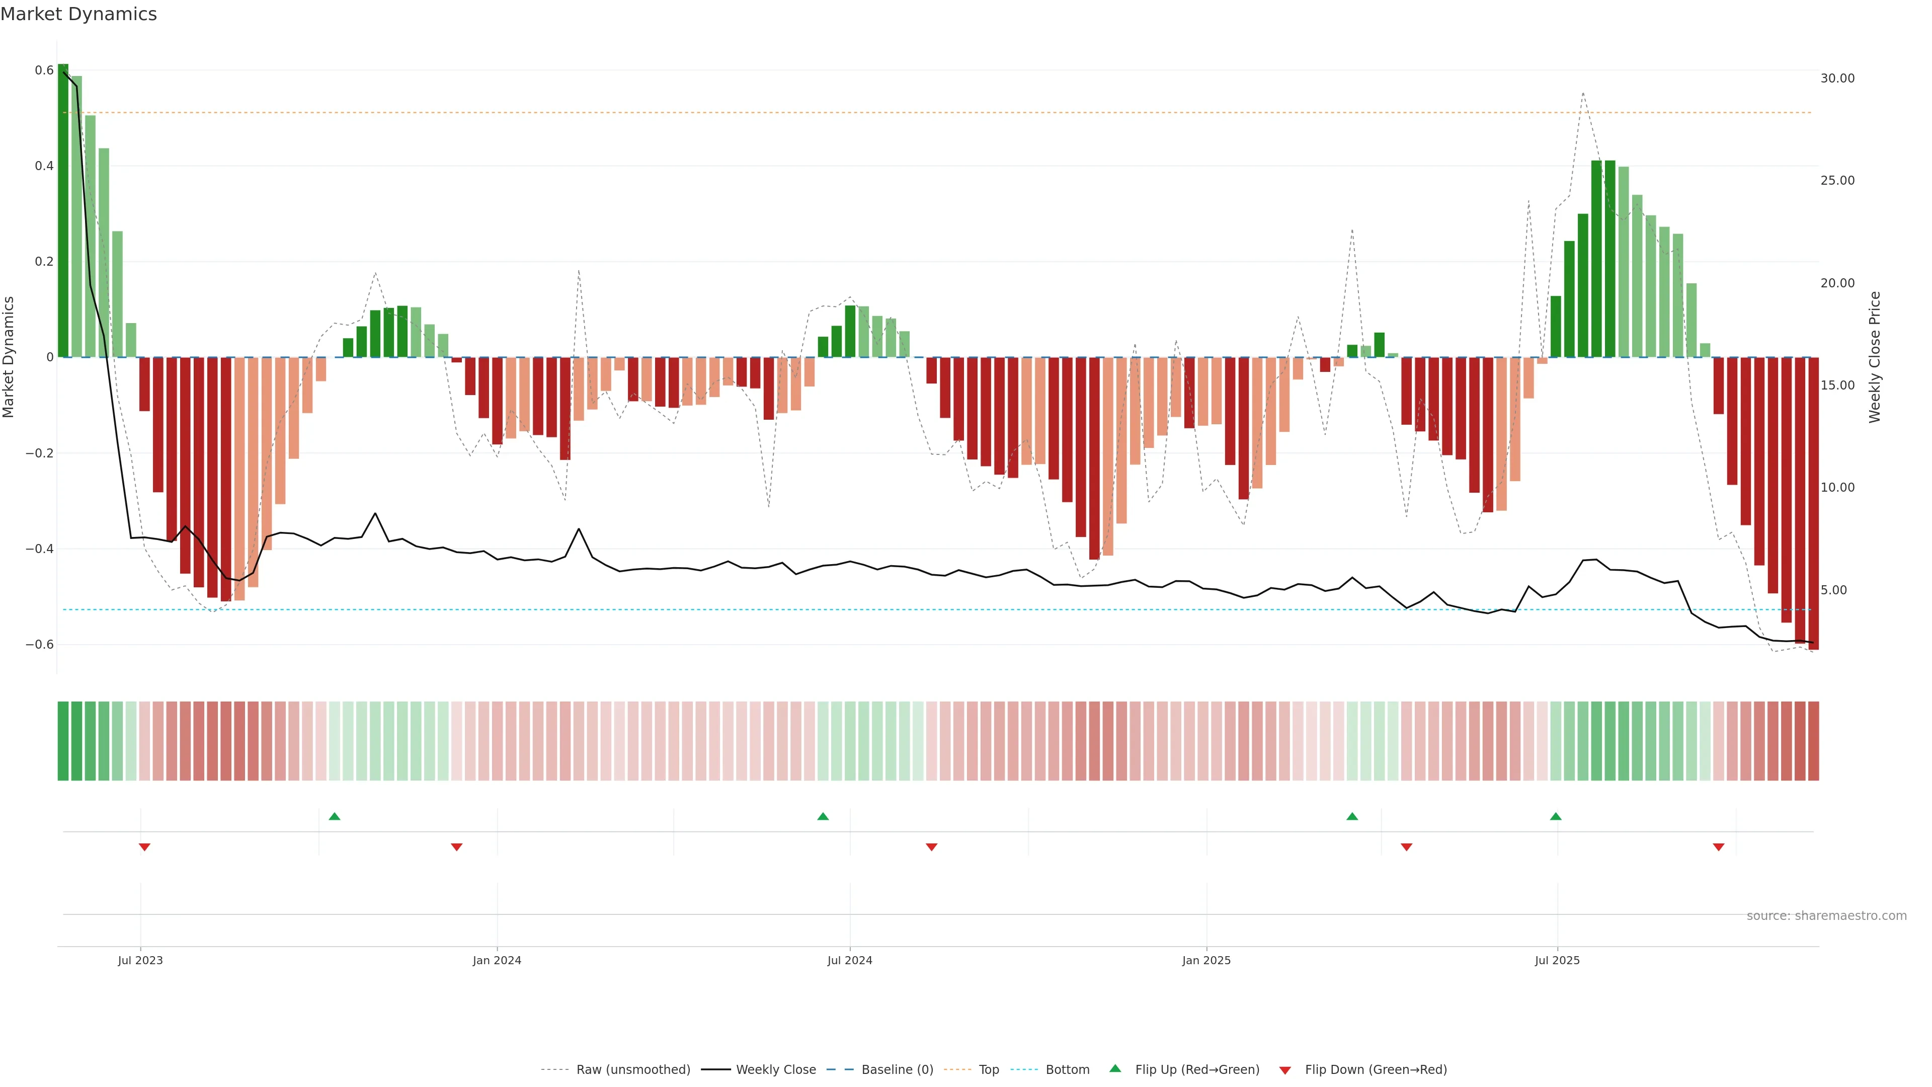This screenshot has height=1087, width=1932.
Task: Click the flip-down marker before Jan 2024
Action: 457,847
